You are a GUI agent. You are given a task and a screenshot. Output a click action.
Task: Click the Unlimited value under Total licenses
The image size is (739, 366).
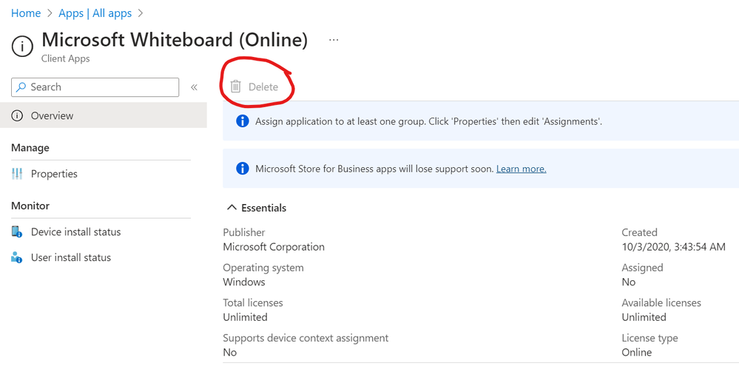click(245, 317)
